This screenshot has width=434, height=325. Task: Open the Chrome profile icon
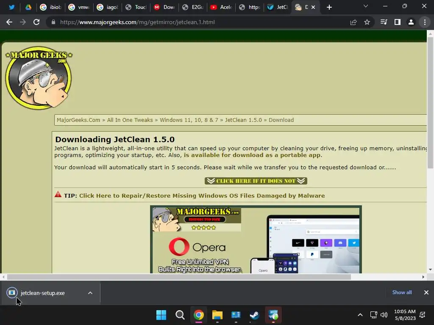411,22
